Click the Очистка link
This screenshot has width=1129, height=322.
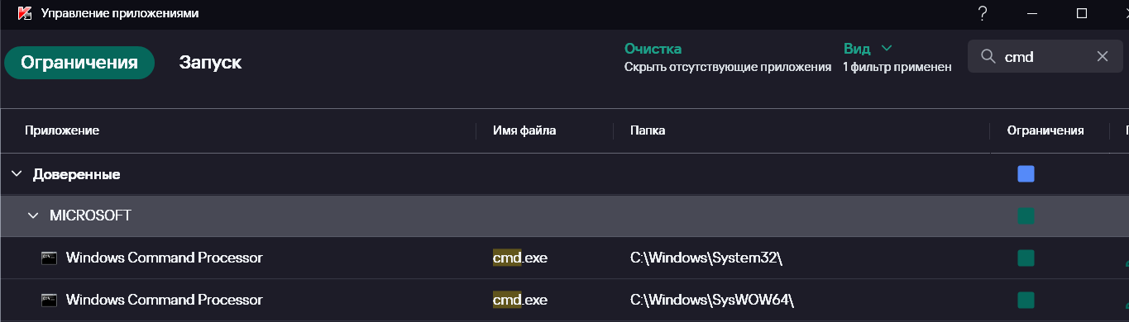pyautogui.click(x=653, y=49)
